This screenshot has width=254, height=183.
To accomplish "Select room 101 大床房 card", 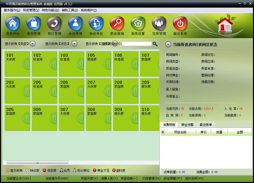I will click(17, 64).
